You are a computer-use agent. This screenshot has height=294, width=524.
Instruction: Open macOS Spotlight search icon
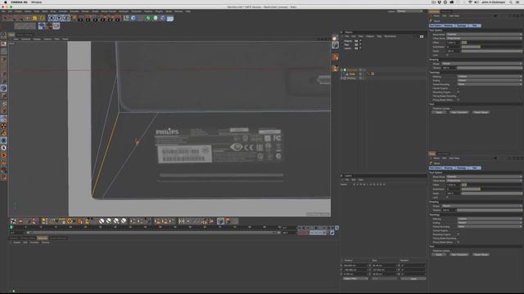point(511,2)
